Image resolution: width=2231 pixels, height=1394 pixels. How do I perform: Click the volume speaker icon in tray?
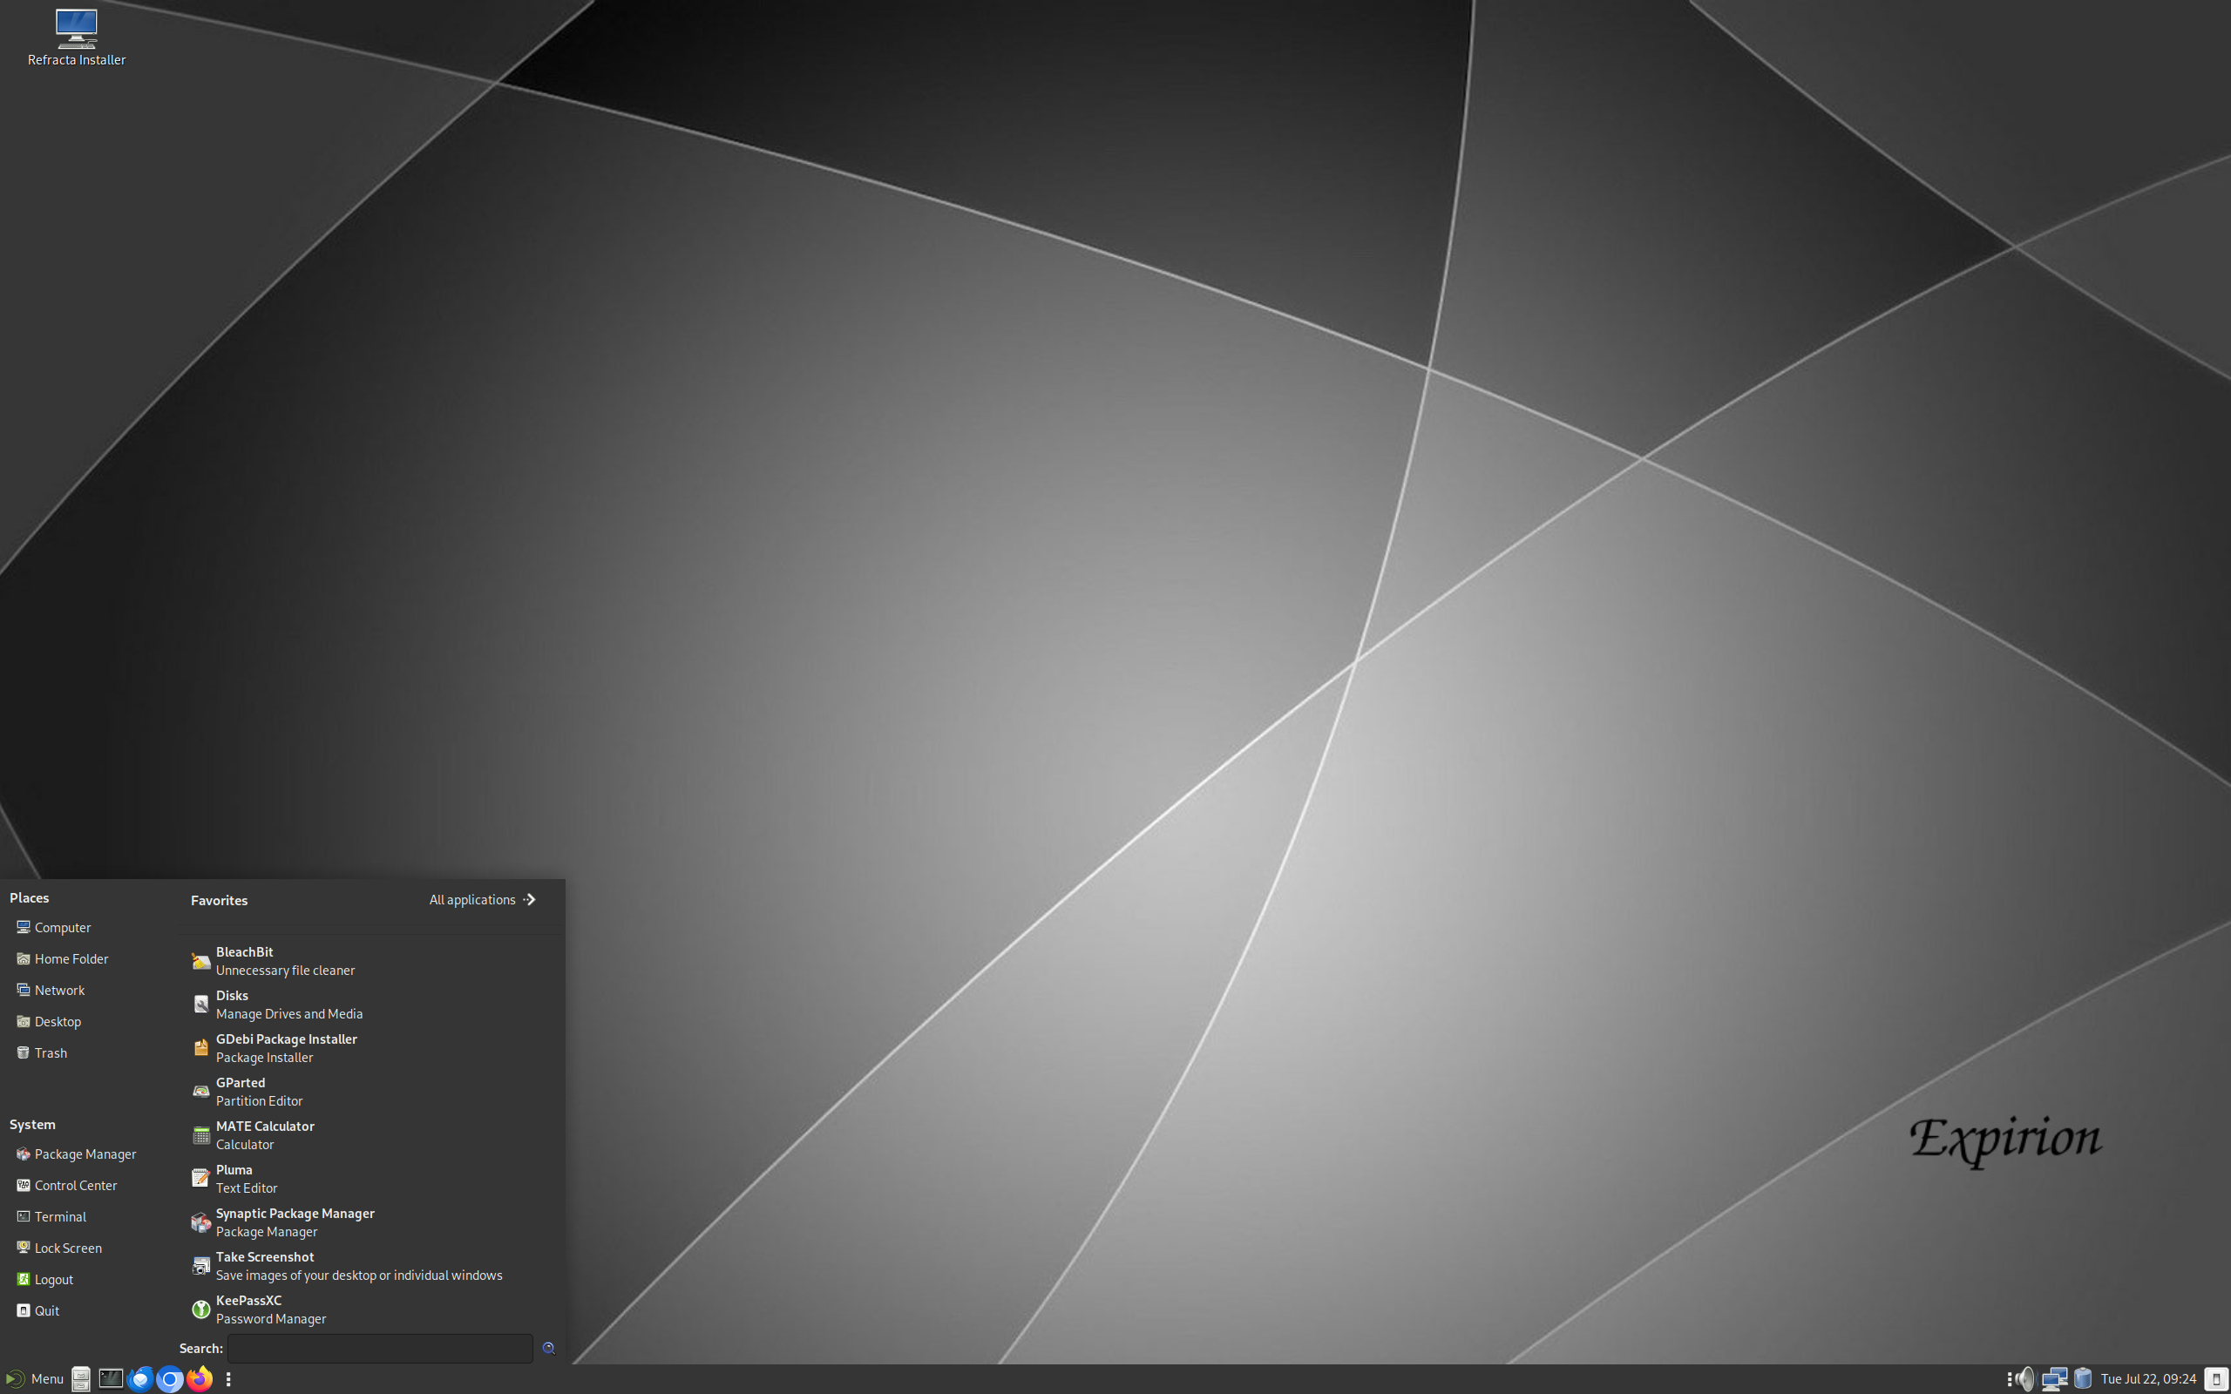pyautogui.click(x=2024, y=1379)
